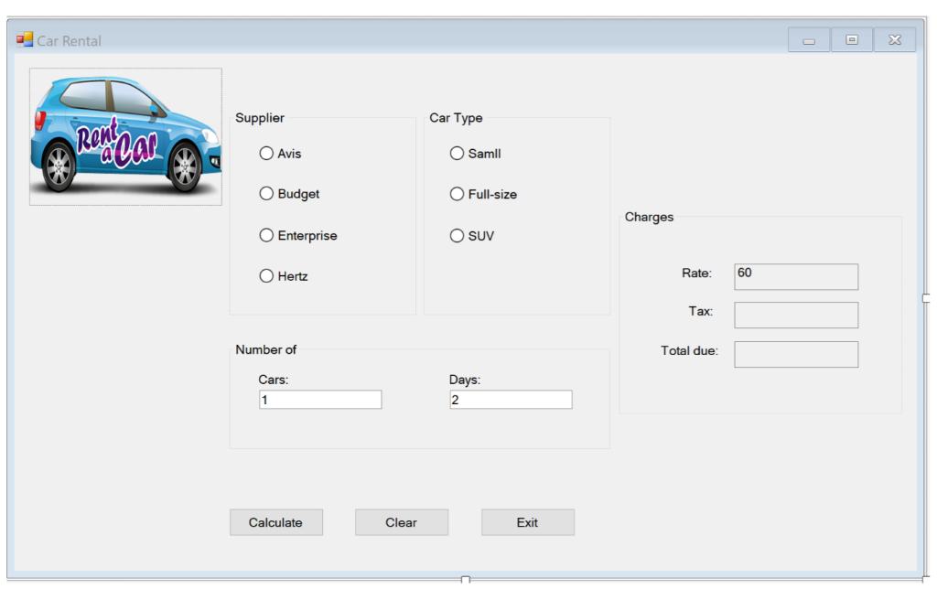937x600 pixels.
Task: Click the Clear button
Action: [x=402, y=522]
